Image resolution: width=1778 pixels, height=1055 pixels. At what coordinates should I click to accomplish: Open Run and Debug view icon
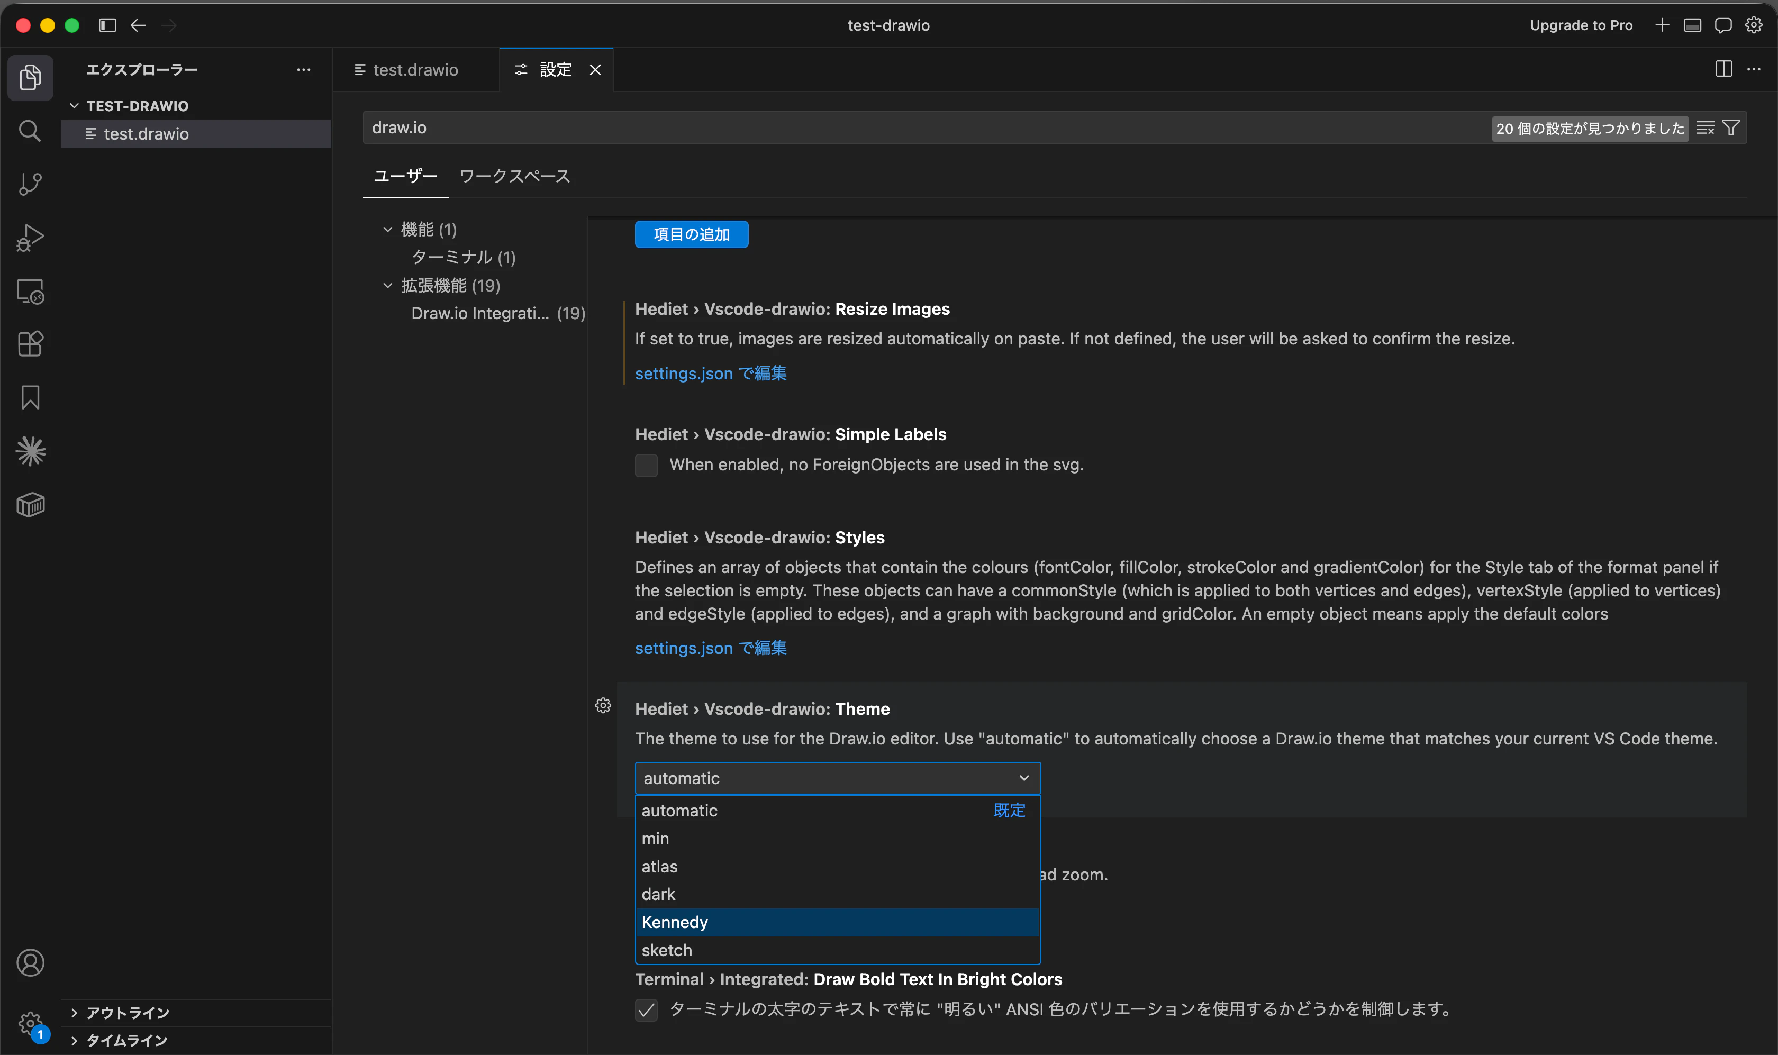[x=30, y=238]
